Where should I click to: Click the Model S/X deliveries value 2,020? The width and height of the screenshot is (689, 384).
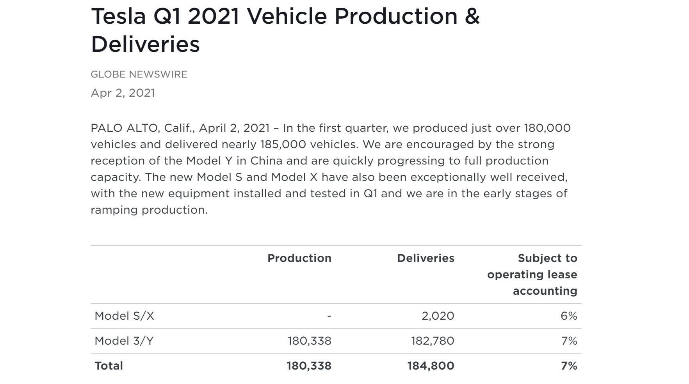coord(438,316)
